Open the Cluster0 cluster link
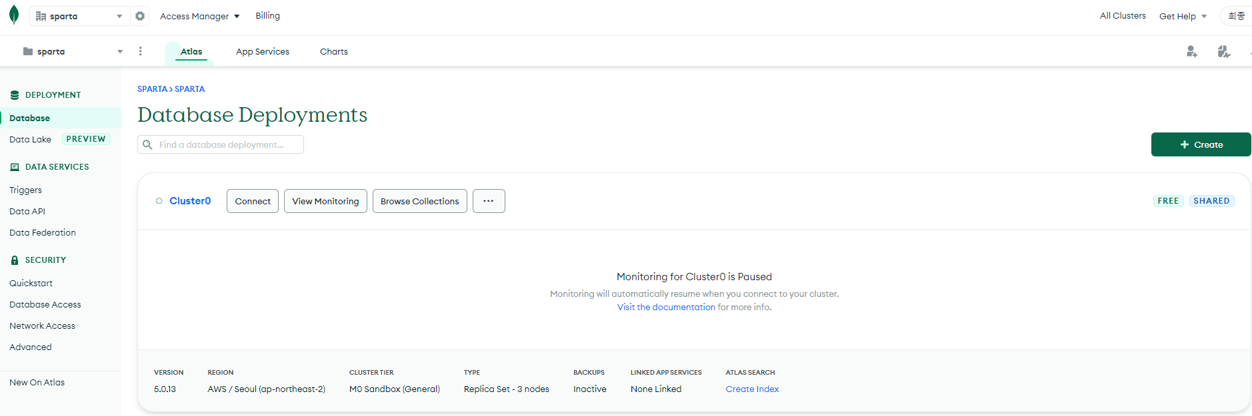Viewport: 1252px width, 416px height. point(190,201)
